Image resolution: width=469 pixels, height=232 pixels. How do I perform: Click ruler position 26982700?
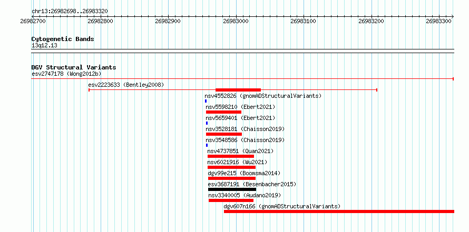33,22
